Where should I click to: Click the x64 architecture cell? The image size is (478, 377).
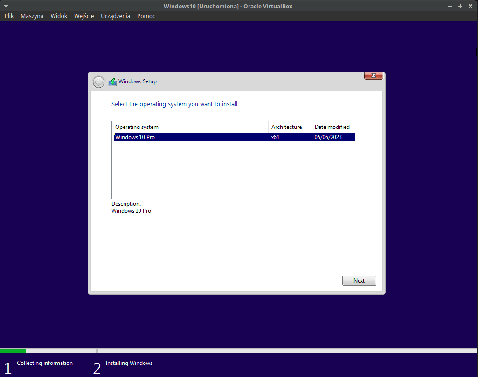point(275,137)
